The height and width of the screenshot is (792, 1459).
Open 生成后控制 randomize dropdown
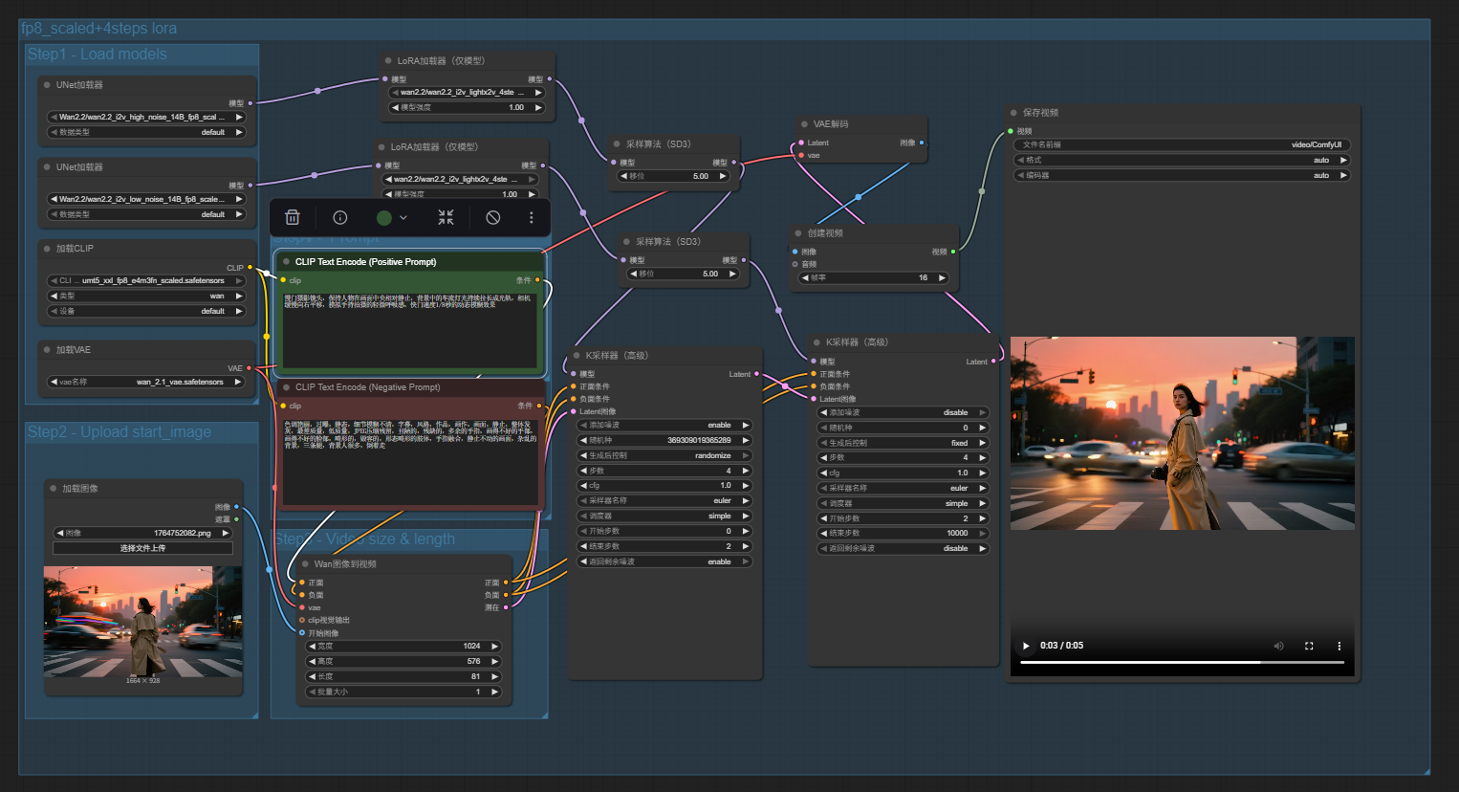[664, 456]
